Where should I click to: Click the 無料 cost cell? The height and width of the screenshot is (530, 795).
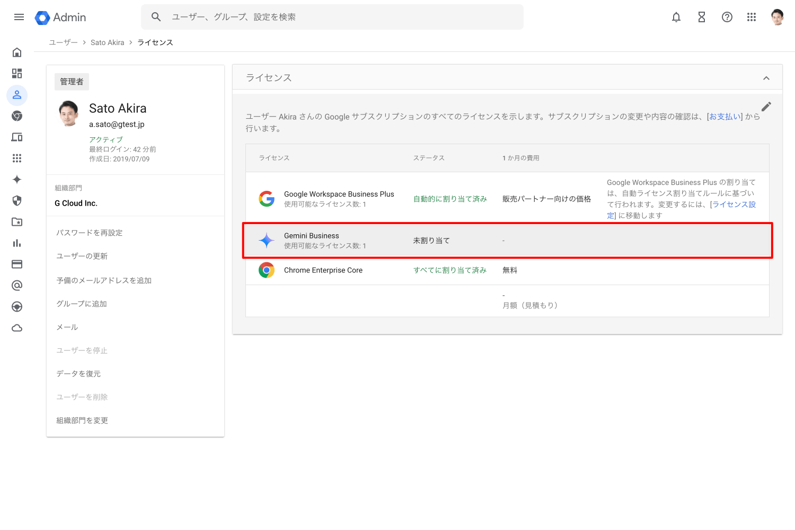(x=510, y=270)
